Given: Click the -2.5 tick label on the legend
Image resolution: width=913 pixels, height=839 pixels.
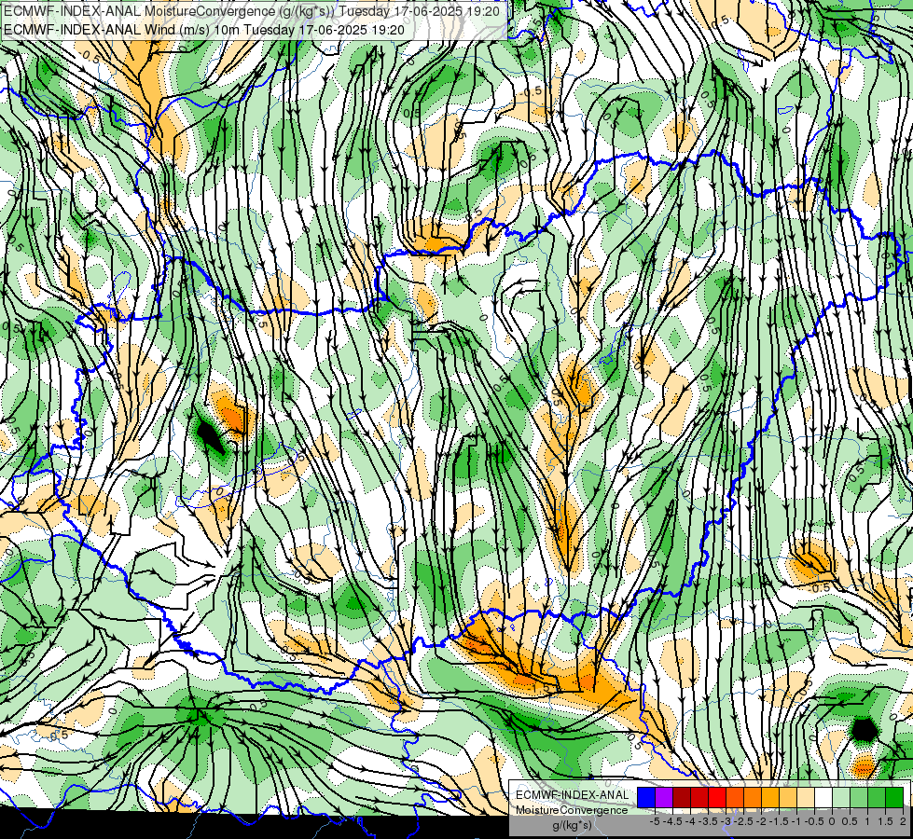Looking at the screenshot, I should (743, 821).
